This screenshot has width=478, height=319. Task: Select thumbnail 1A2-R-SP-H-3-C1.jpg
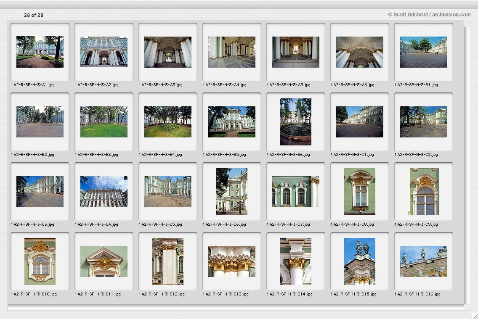pyautogui.click(x=360, y=122)
